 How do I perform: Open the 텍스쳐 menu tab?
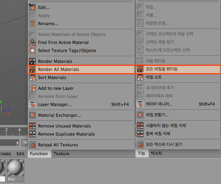(x=156, y=153)
